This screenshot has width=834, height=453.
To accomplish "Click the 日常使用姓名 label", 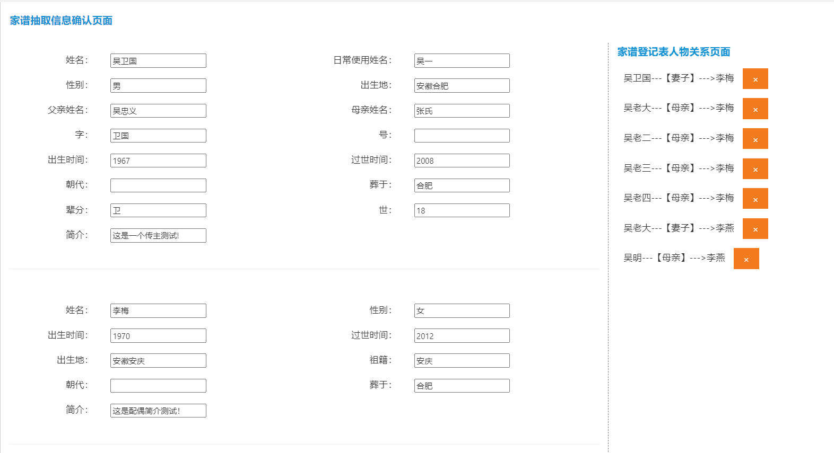I will pyautogui.click(x=362, y=60).
